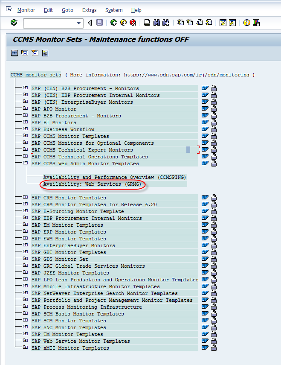
Task: Click the Collapse subtree icon
Action: tap(35, 53)
